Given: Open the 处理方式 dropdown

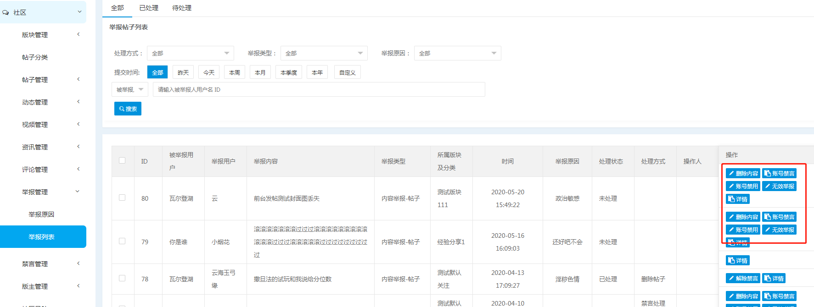Looking at the screenshot, I should point(191,53).
